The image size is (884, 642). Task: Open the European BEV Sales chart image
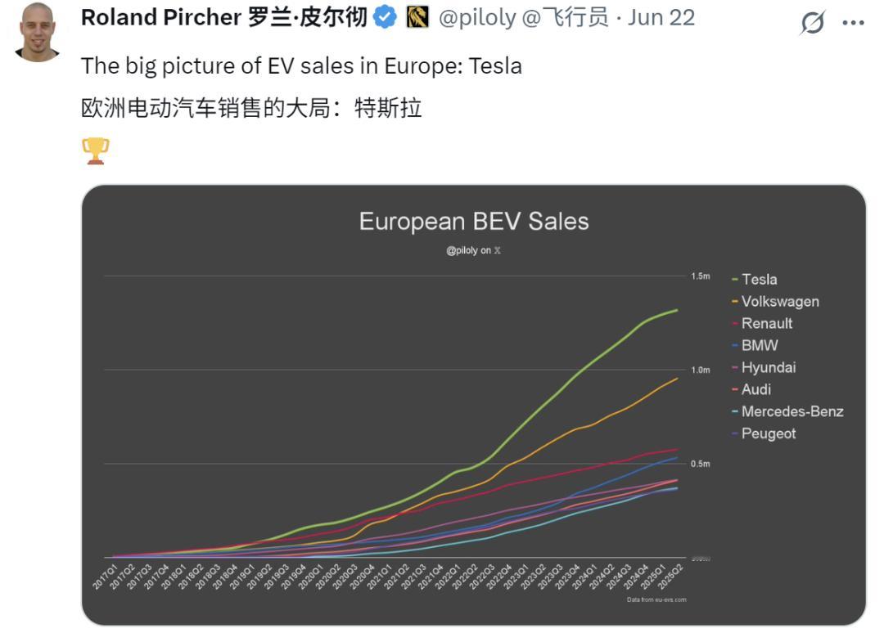(x=474, y=405)
